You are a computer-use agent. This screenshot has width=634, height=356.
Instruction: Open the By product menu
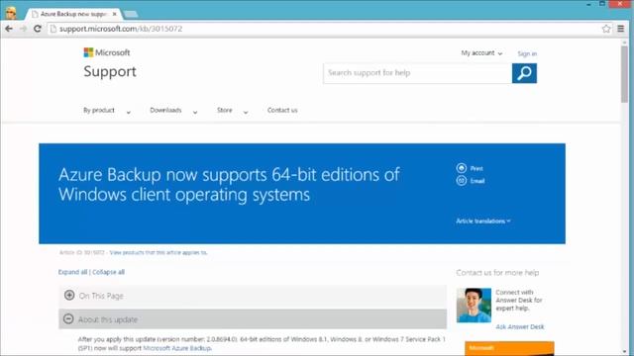pyautogui.click(x=99, y=110)
